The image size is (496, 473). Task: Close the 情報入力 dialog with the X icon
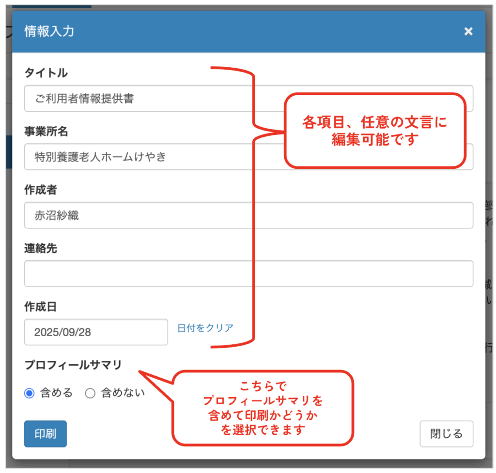468,31
